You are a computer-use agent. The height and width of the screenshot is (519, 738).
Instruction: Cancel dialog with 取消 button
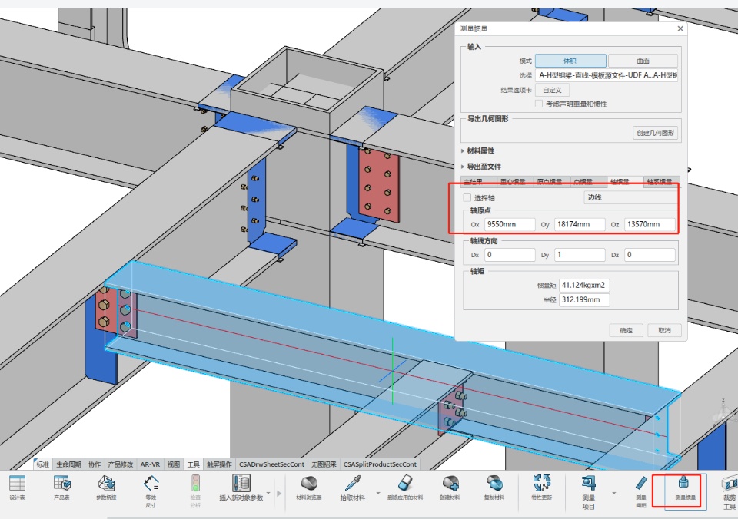[x=664, y=330]
